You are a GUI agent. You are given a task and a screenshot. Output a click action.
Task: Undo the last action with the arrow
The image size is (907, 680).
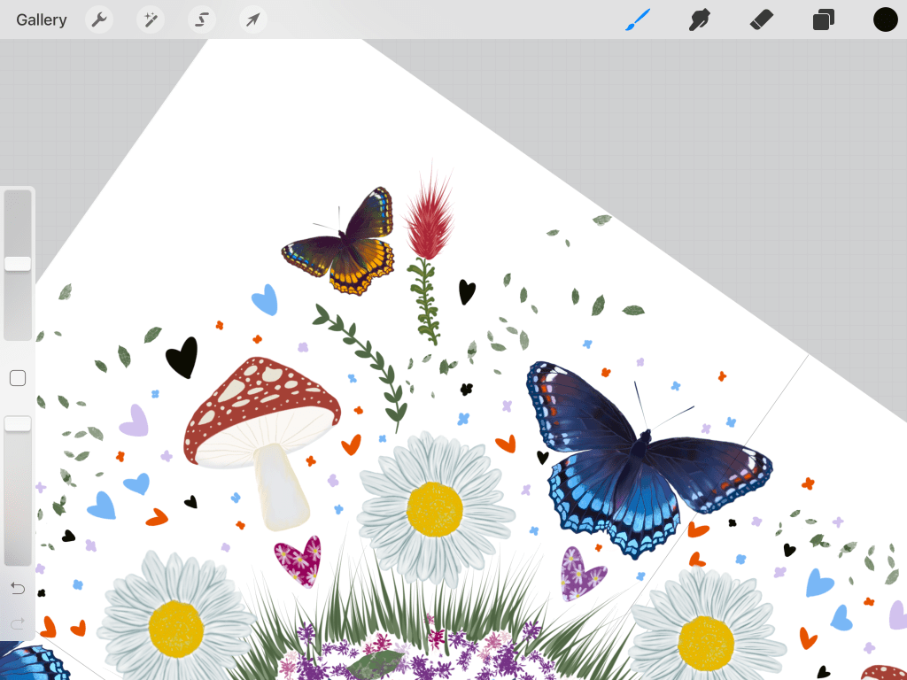point(18,589)
